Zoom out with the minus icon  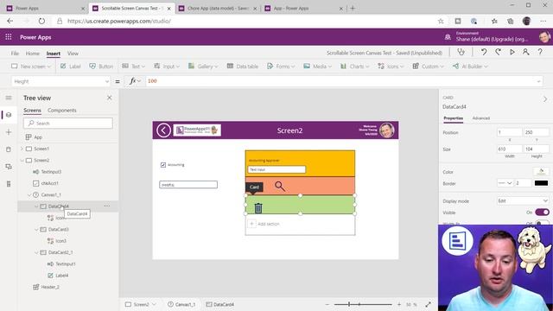[x=327, y=304]
